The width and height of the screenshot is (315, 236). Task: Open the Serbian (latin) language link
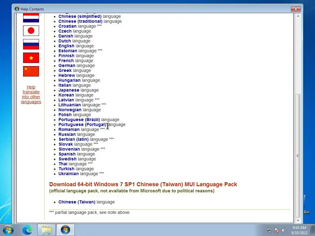click(74, 139)
